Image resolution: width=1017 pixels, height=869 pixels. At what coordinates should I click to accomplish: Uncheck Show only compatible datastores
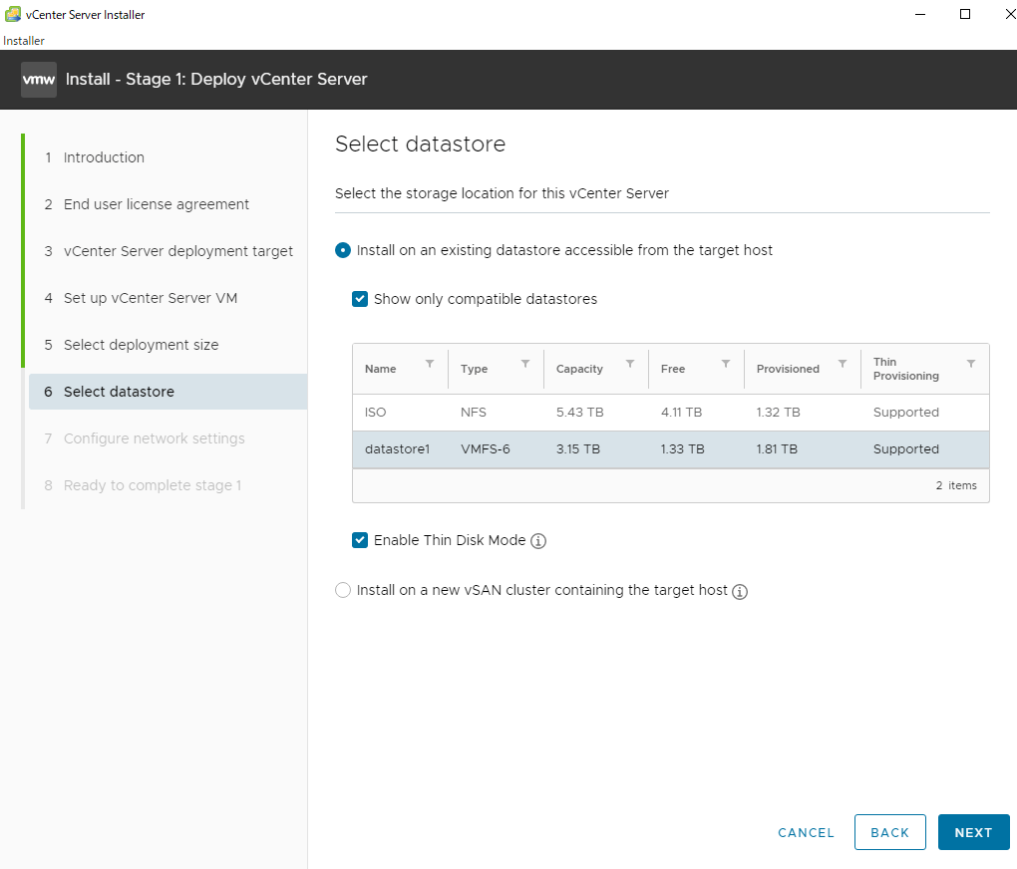click(x=360, y=299)
